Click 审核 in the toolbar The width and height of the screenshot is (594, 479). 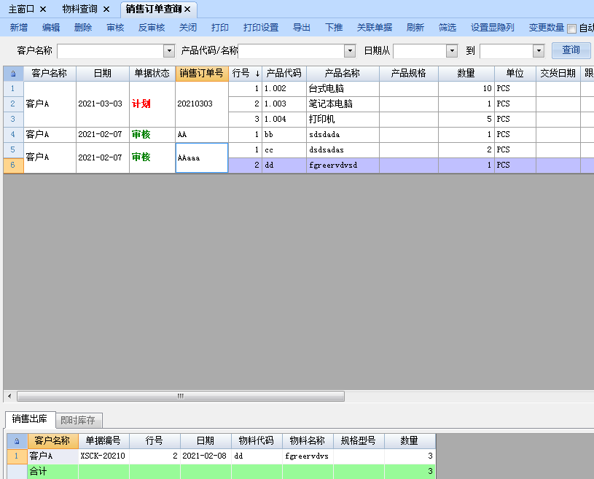click(x=115, y=28)
